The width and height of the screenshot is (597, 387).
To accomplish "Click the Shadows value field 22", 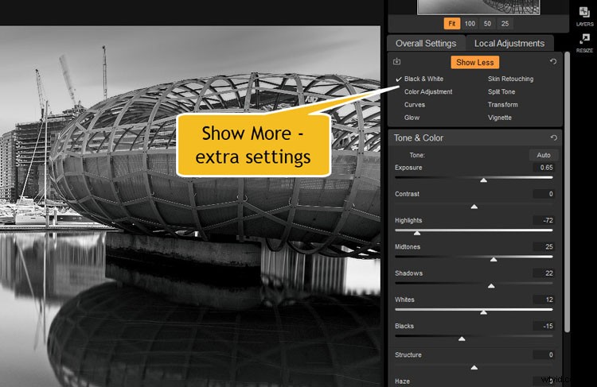I will tap(544, 273).
